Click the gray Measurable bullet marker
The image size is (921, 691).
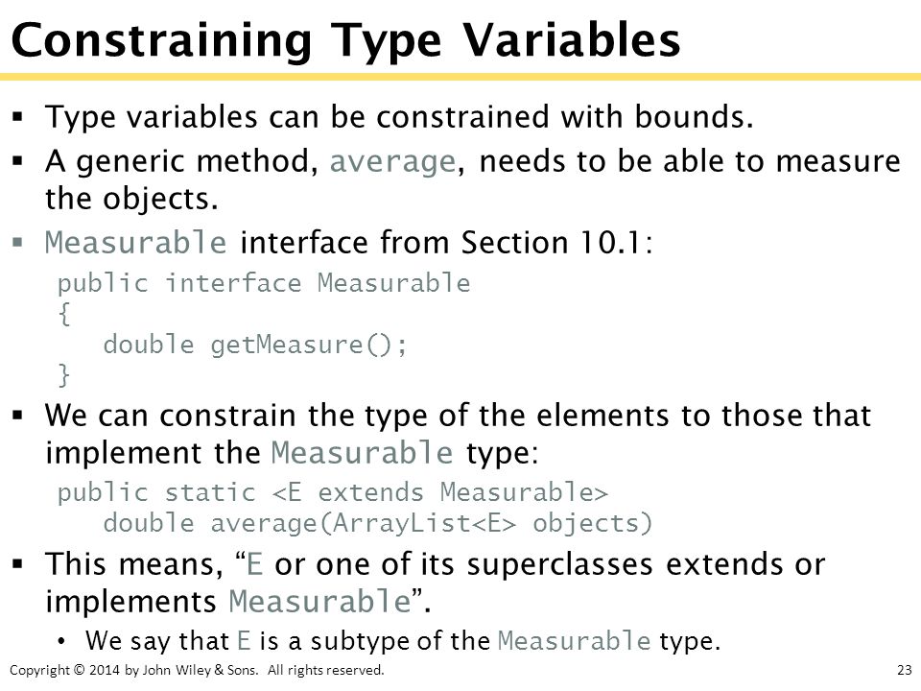[x=17, y=242]
